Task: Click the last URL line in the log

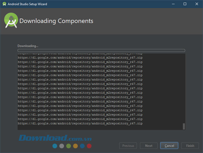Action: pyautogui.click(x=80, y=123)
